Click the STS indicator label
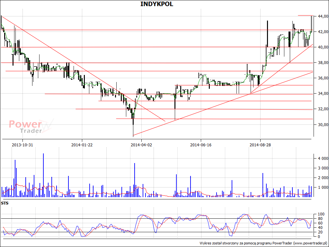Viewport: 329px width, 247px height. 4,203
